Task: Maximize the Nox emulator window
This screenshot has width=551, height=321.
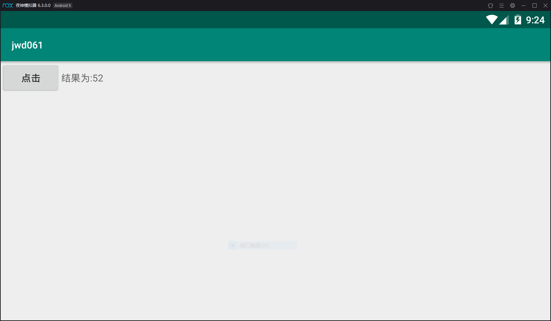Action: coord(535,5)
